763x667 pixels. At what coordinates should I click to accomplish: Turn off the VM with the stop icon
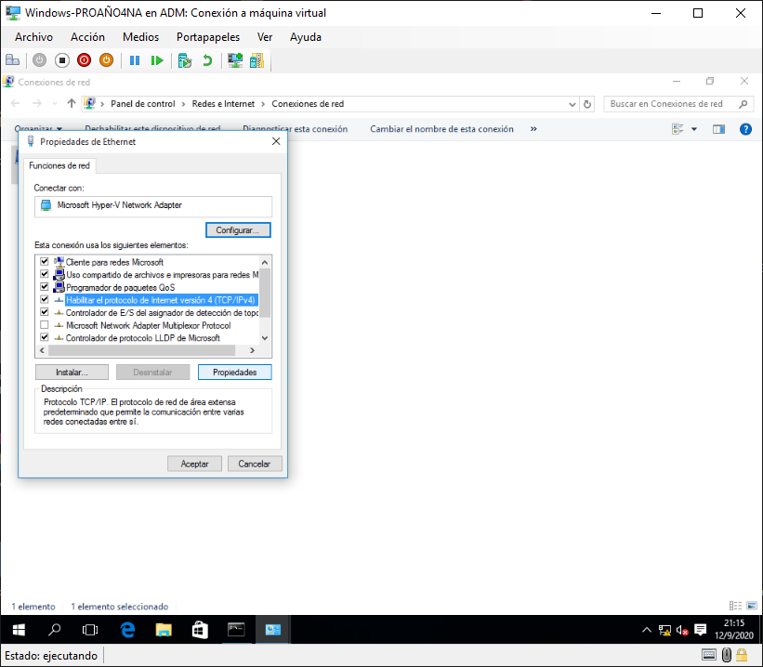pyautogui.click(x=61, y=60)
